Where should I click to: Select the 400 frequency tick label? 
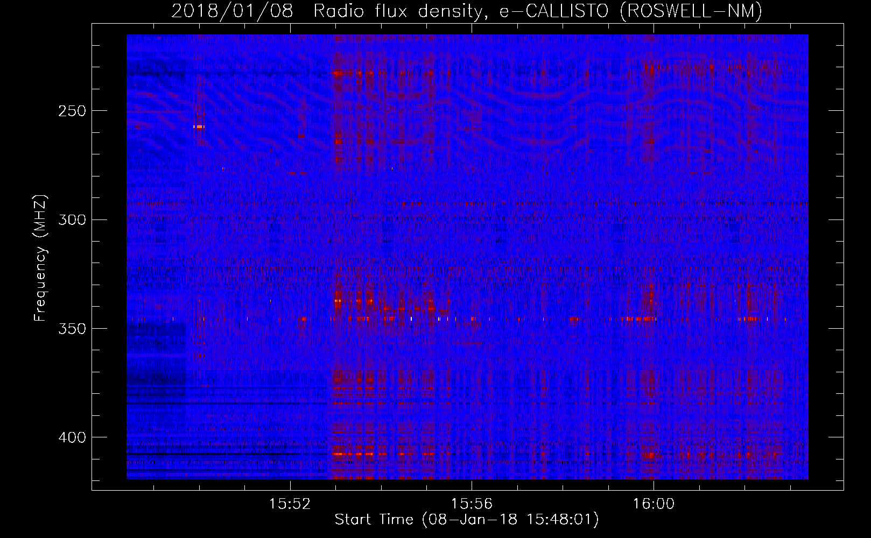[x=72, y=437]
